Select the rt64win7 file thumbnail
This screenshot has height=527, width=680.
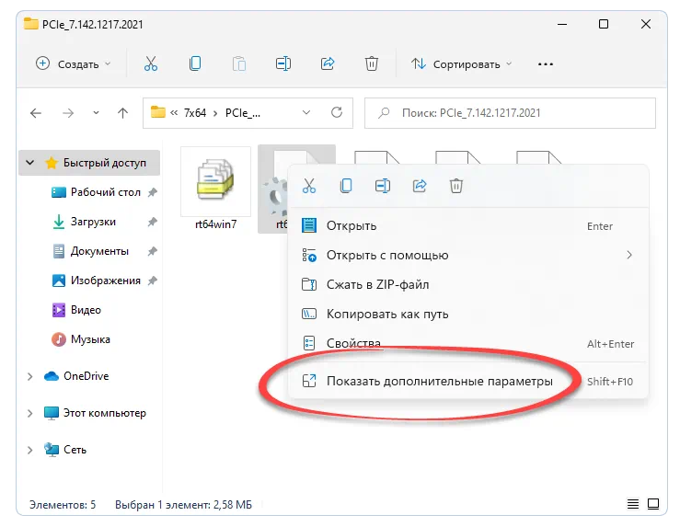[x=215, y=181]
